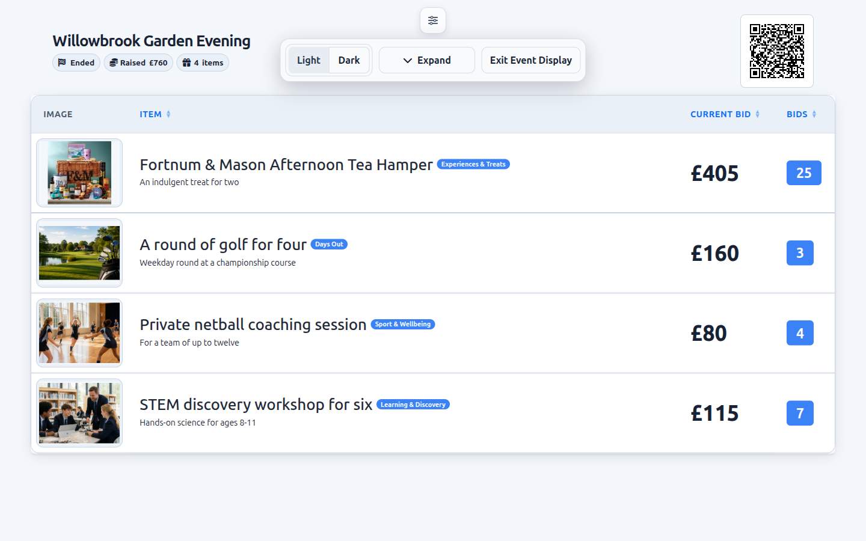Click the sort arrows next to CURRENT BID
This screenshot has width=866, height=541.
[758, 114]
